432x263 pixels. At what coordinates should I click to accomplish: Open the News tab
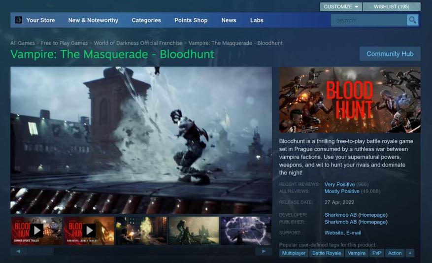229,20
